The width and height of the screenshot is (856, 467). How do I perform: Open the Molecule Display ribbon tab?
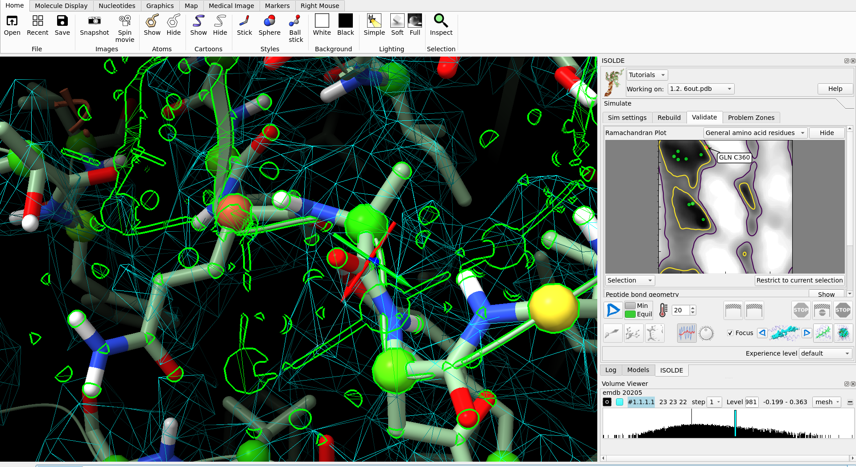click(x=61, y=6)
